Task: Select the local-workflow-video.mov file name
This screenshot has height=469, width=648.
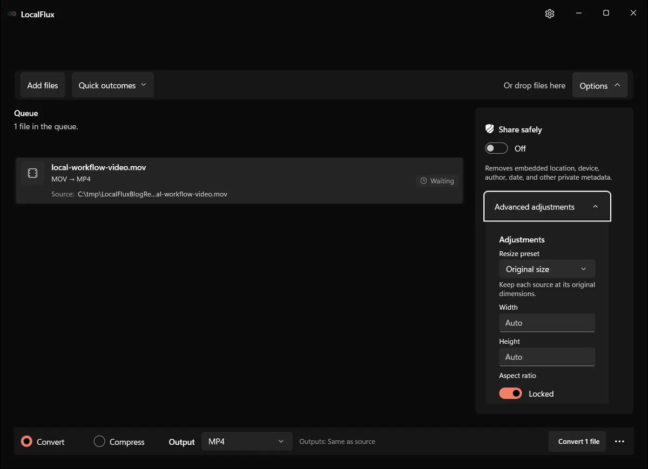Action: click(99, 167)
